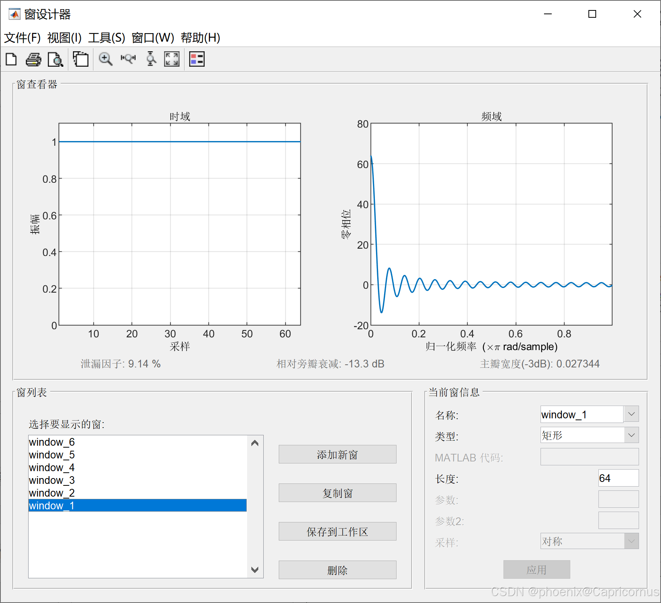Click the 相对旁瓣衰减: -13.3 dB text
The height and width of the screenshot is (603, 661).
(x=330, y=364)
